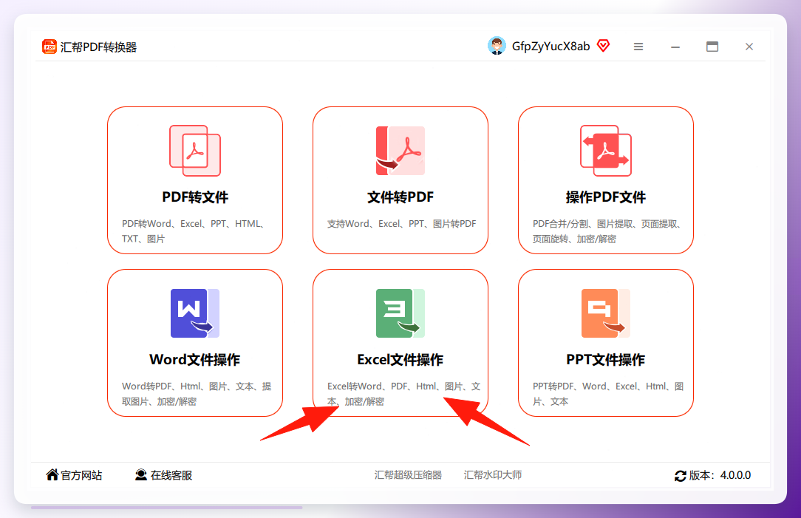
Task: Click the 版本: 4.0.0.0 text
Action: (720, 475)
